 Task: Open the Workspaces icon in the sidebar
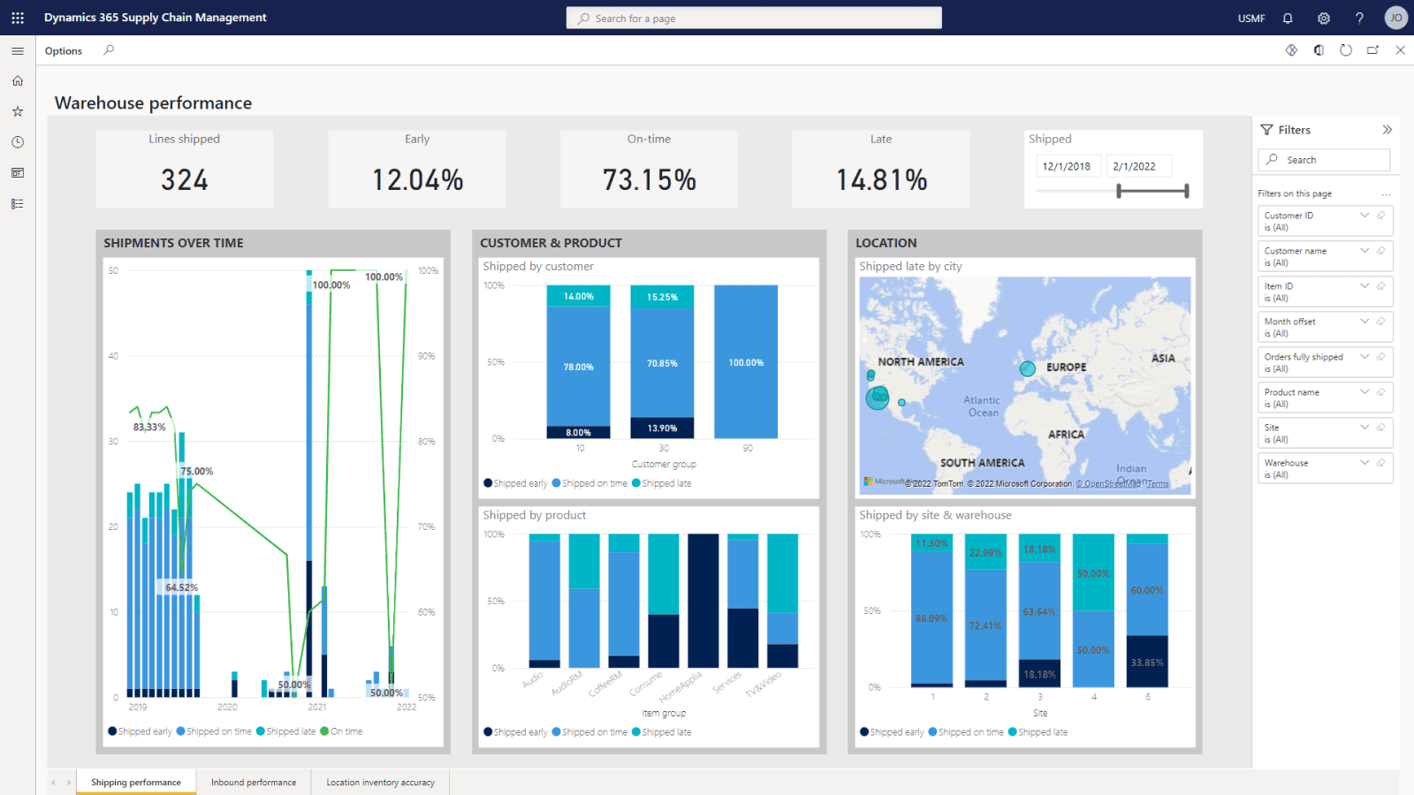[18, 173]
